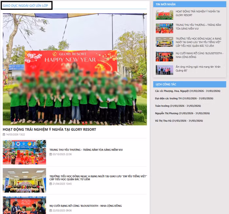This screenshot has height=214, width=229.
Task: Open sidebar thumbnail for Em Yêu Tiếng Việt news
Action: (165, 42)
